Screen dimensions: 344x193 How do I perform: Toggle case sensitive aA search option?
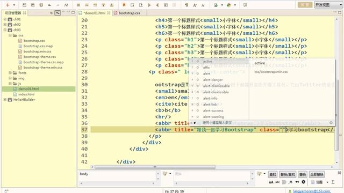pos(271,182)
